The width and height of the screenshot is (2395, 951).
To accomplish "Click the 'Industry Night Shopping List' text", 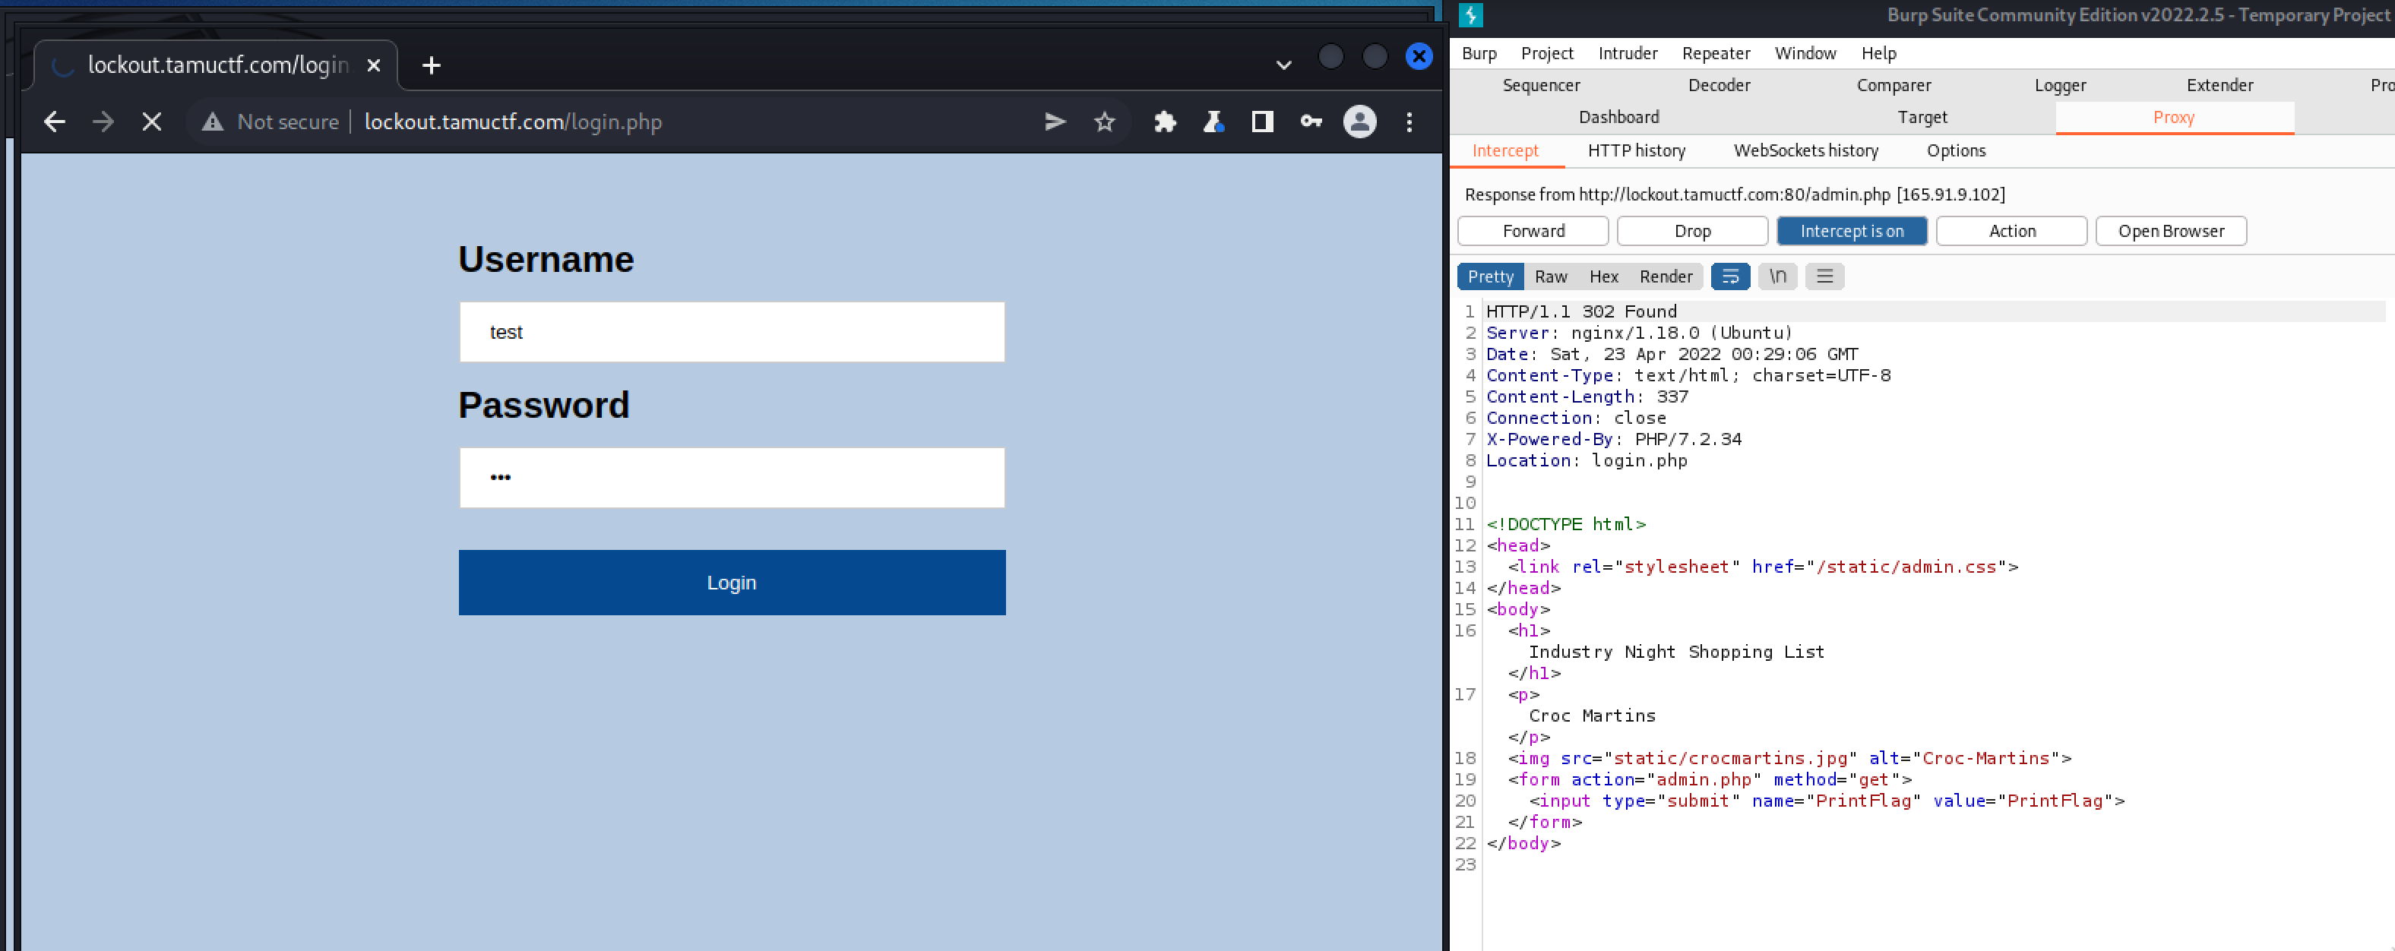I will (x=1676, y=652).
